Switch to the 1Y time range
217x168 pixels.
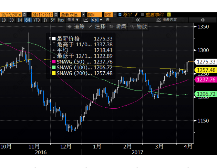45,20
